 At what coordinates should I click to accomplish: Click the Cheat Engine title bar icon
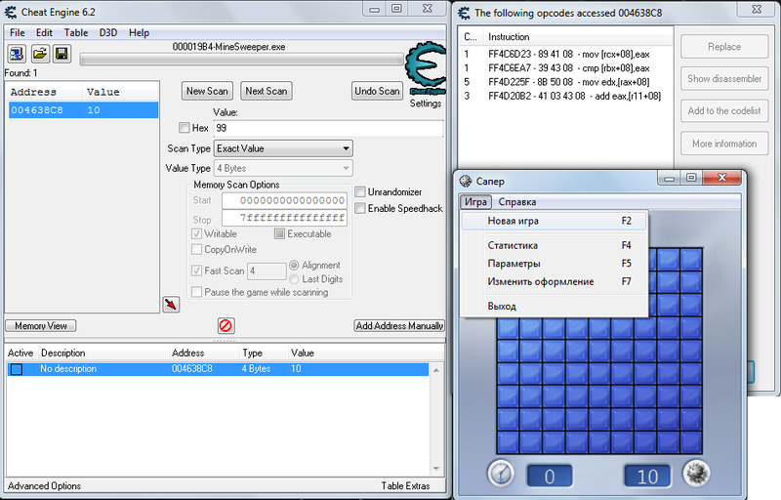[x=11, y=12]
